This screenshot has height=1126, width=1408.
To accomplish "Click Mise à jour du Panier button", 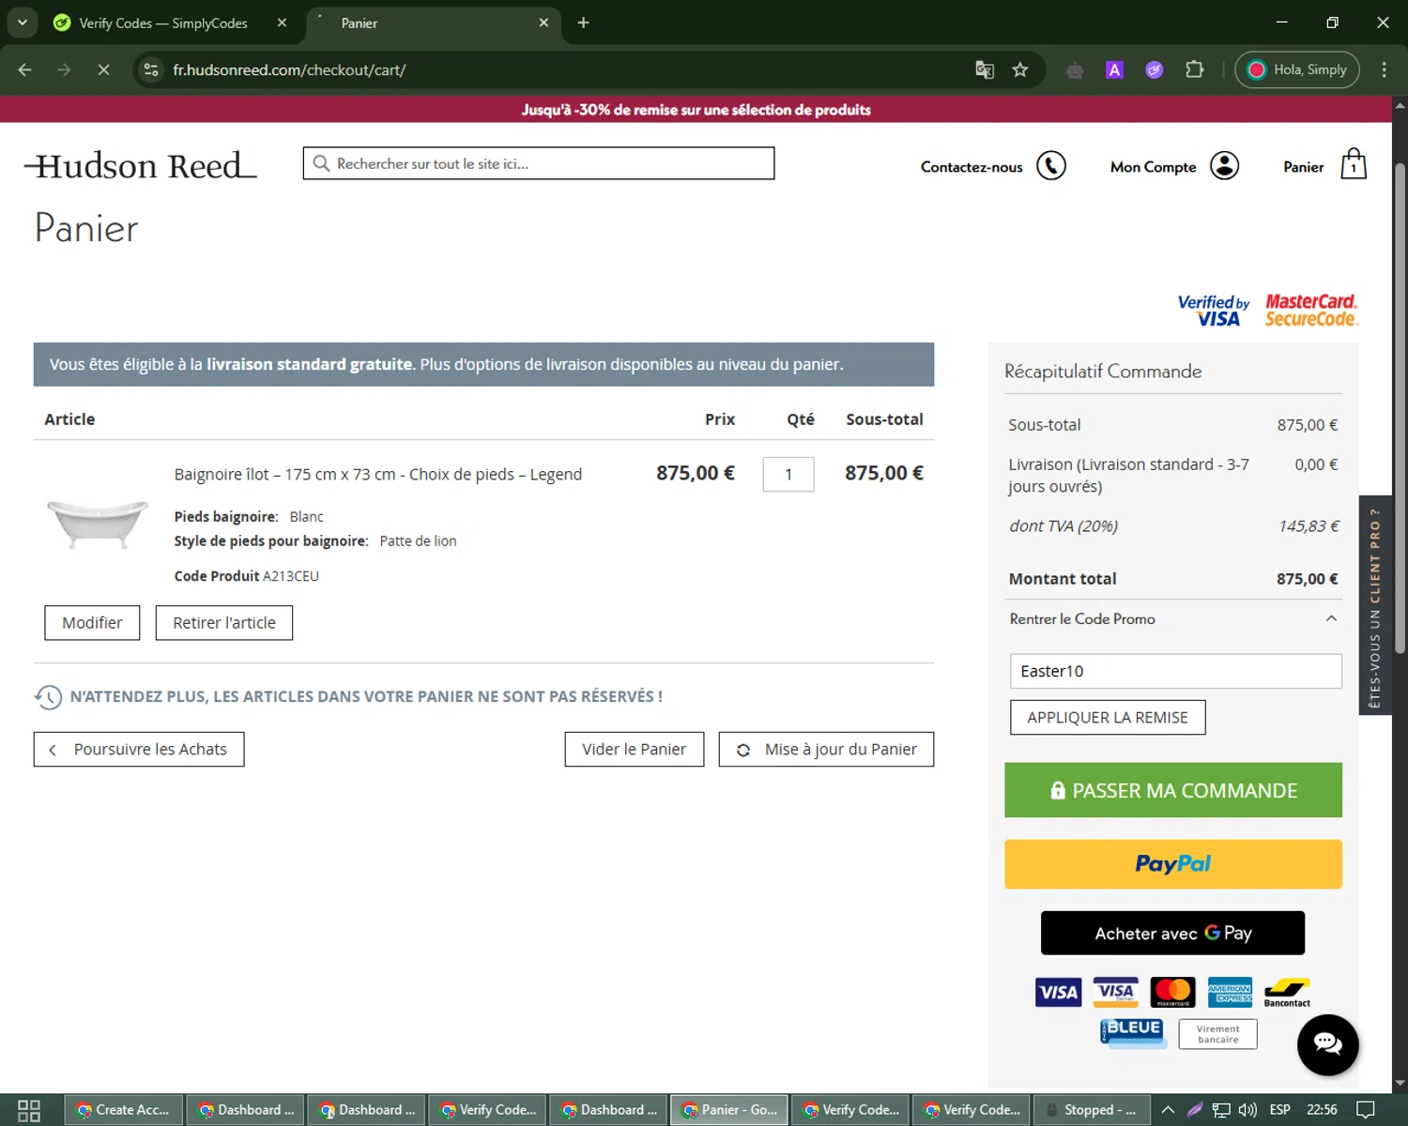I will pos(826,750).
